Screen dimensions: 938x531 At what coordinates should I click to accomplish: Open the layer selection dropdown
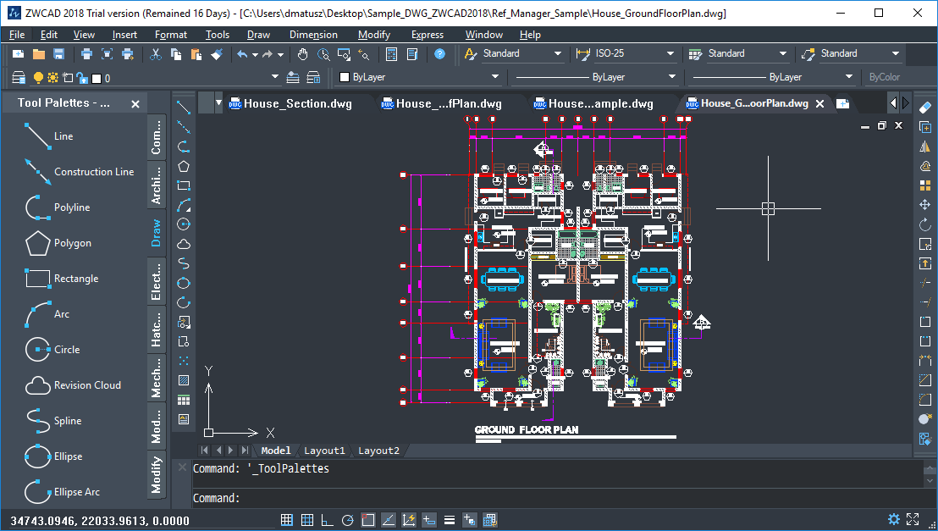pyautogui.click(x=275, y=76)
